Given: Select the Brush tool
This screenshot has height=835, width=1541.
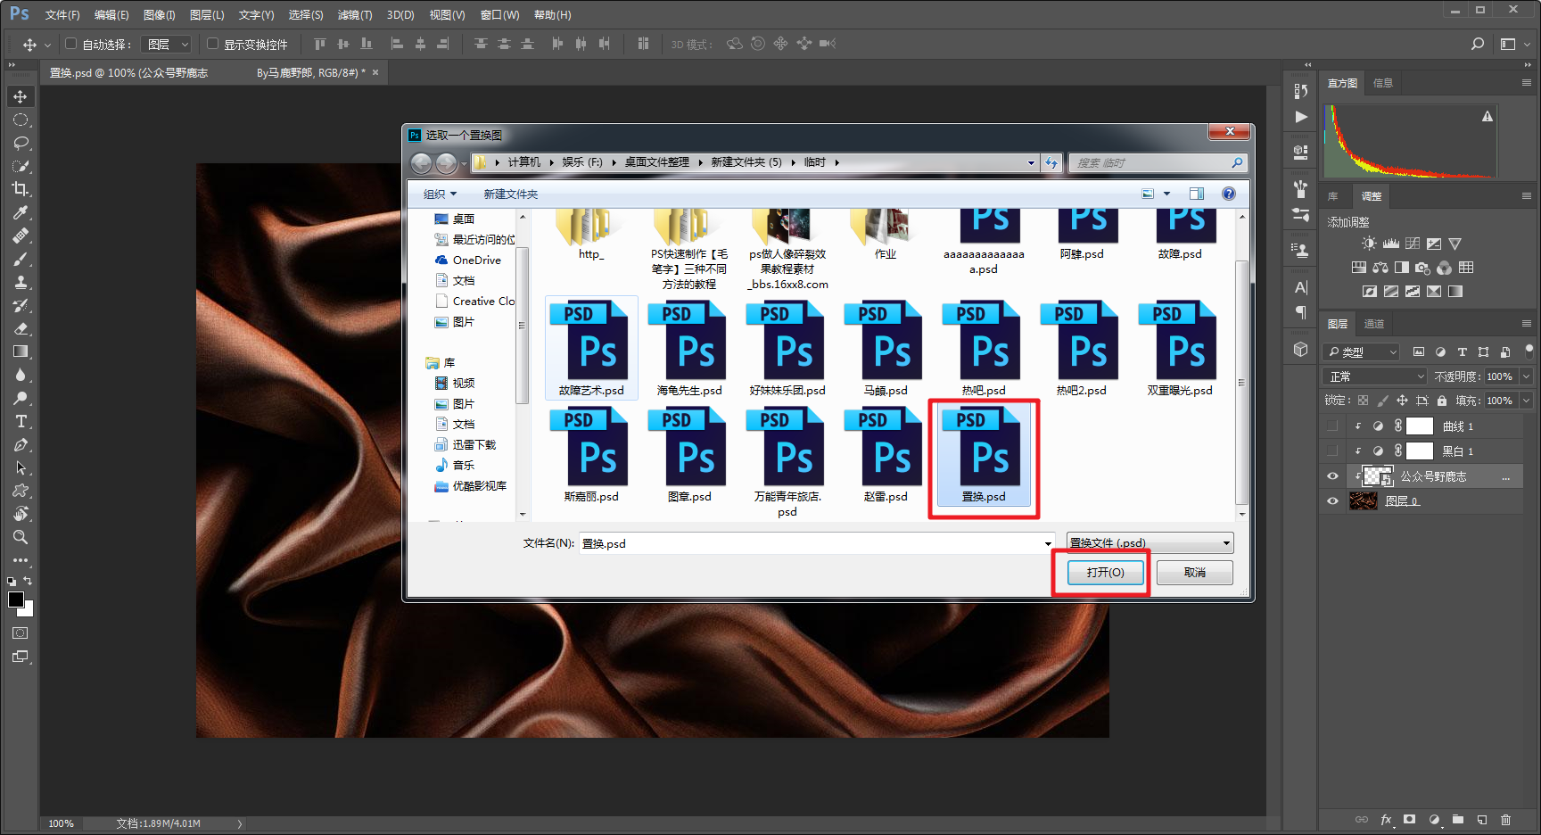Looking at the screenshot, I should point(20,259).
